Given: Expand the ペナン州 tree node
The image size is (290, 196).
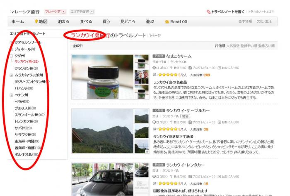Looking at the screenshot, I should coord(11,95).
